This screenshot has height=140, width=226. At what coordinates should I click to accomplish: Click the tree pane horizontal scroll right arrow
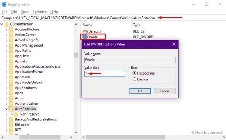tap(71, 137)
